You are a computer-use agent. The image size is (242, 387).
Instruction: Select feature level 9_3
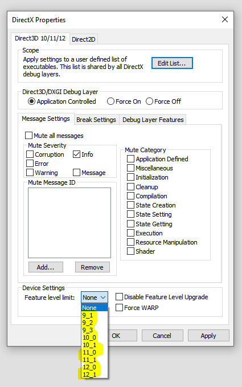[95, 330]
